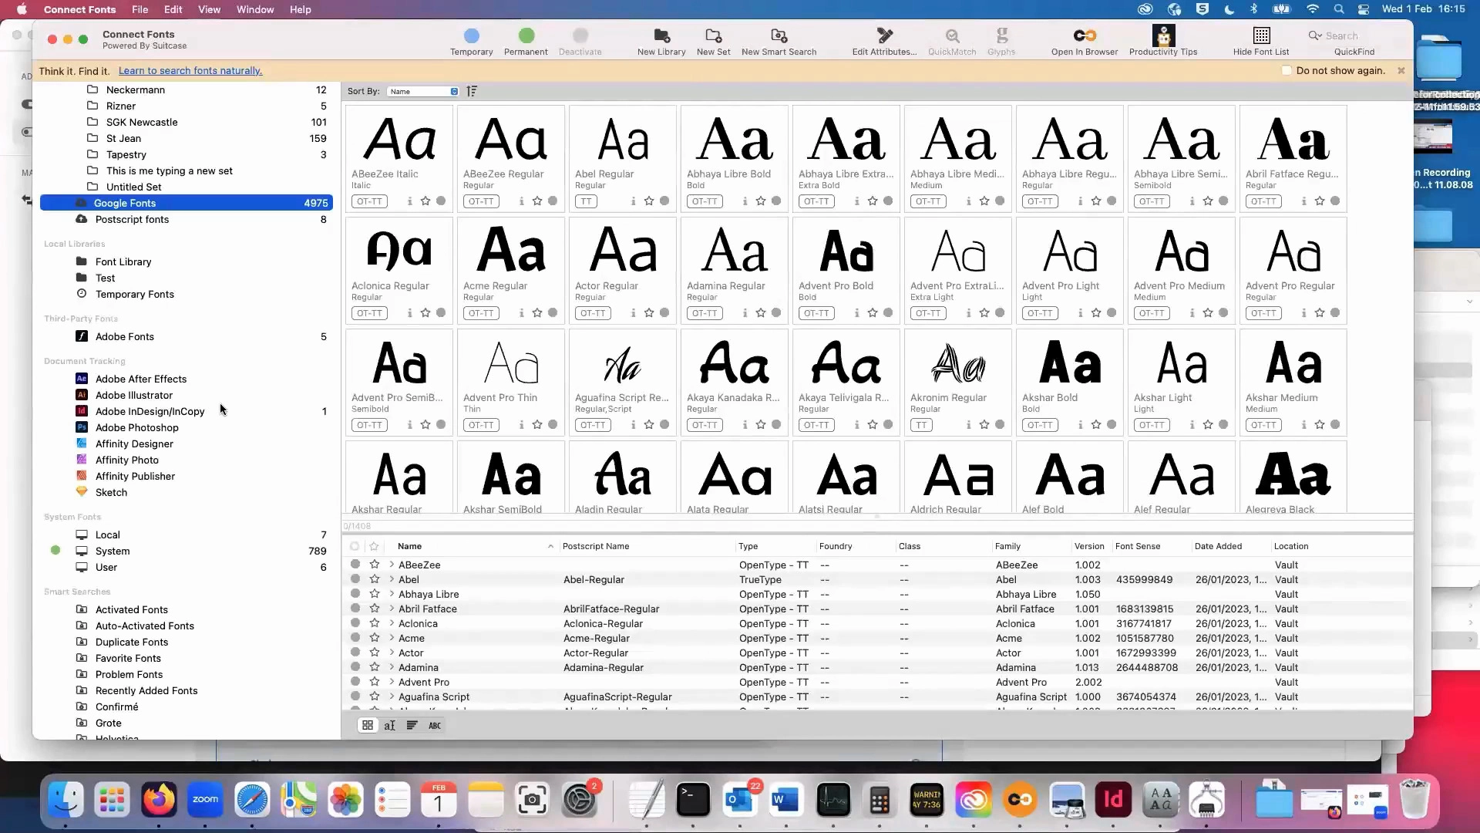Expand Abril Fatface family row

click(392, 609)
